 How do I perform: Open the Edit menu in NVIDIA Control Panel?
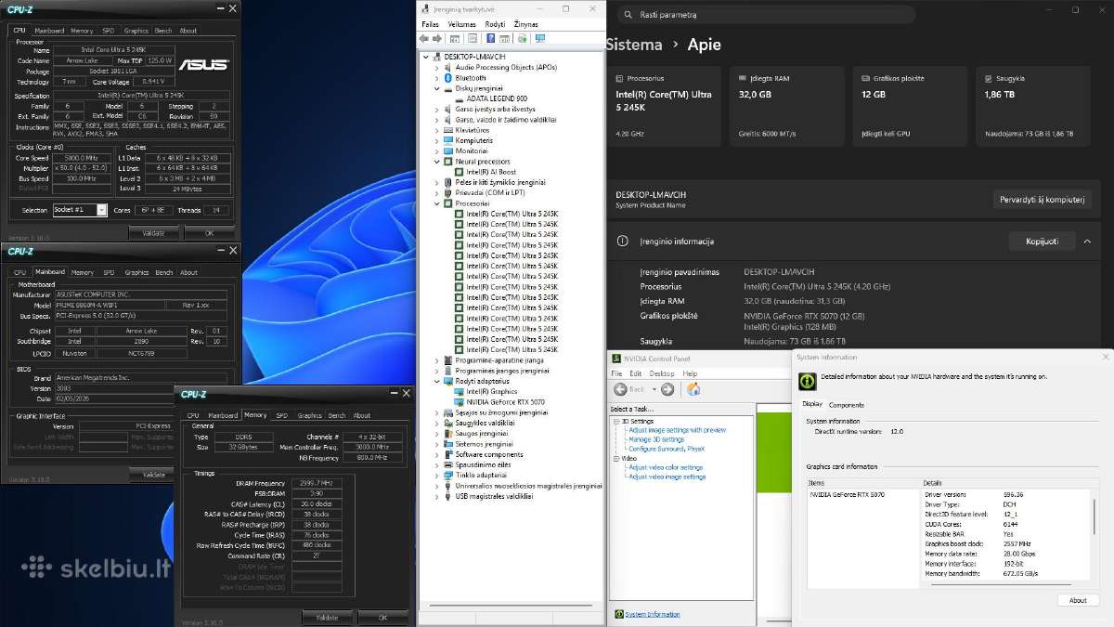click(634, 373)
